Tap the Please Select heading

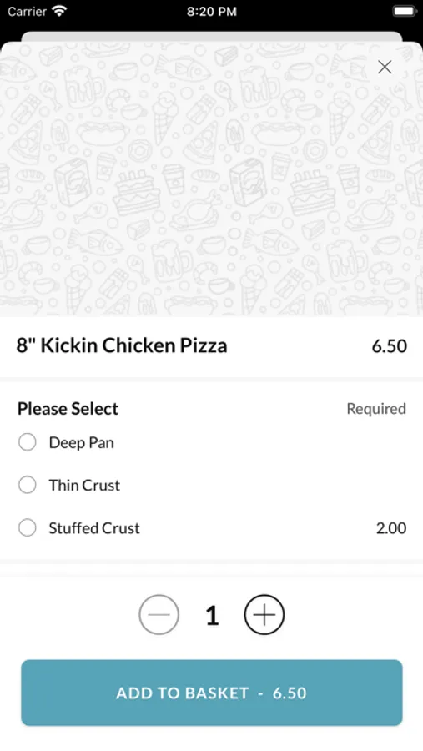pos(68,409)
